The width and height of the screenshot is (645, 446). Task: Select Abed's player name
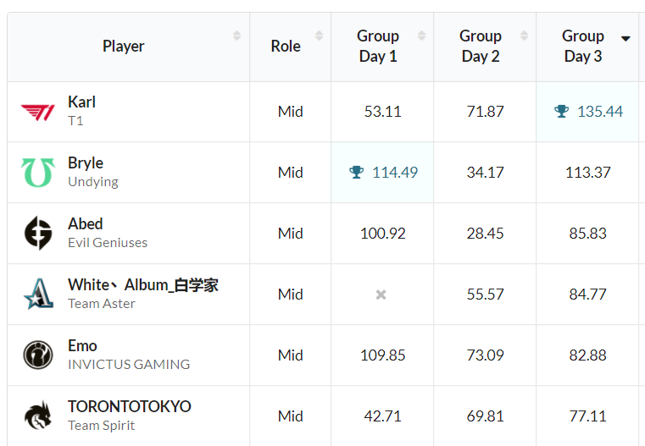(x=85, y=224)
